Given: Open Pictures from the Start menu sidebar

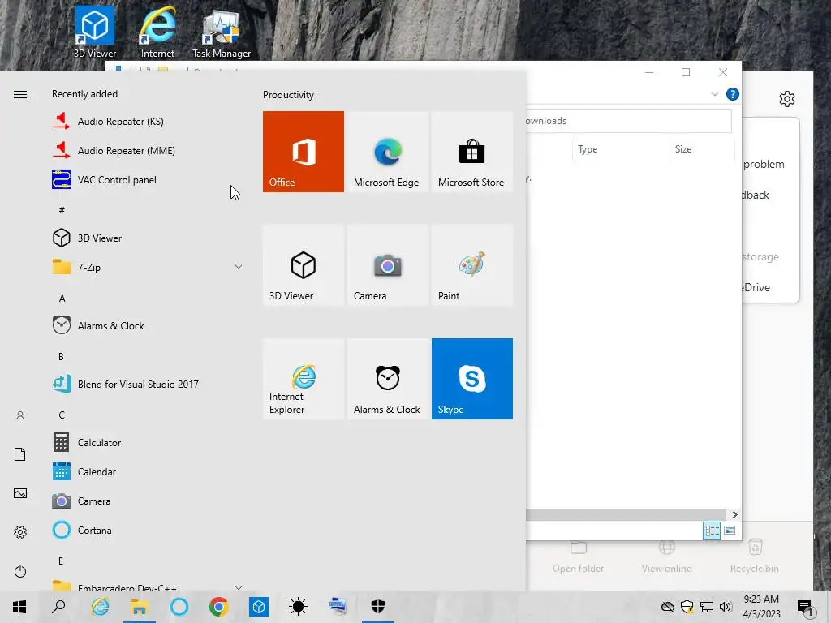Looking at the screenshot, I should [x=20, y=493].
